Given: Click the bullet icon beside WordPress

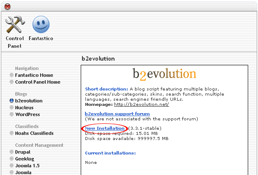Looking at the screenshot, I should coord(12,114).
